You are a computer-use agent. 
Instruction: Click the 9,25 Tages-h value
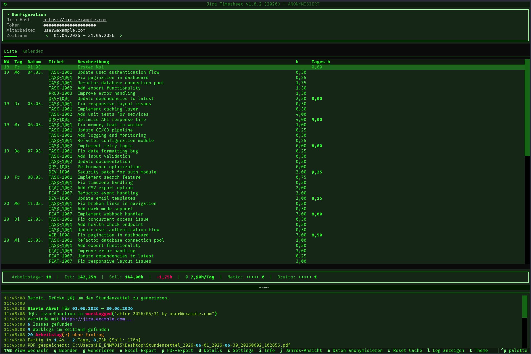tap(317, 172)
